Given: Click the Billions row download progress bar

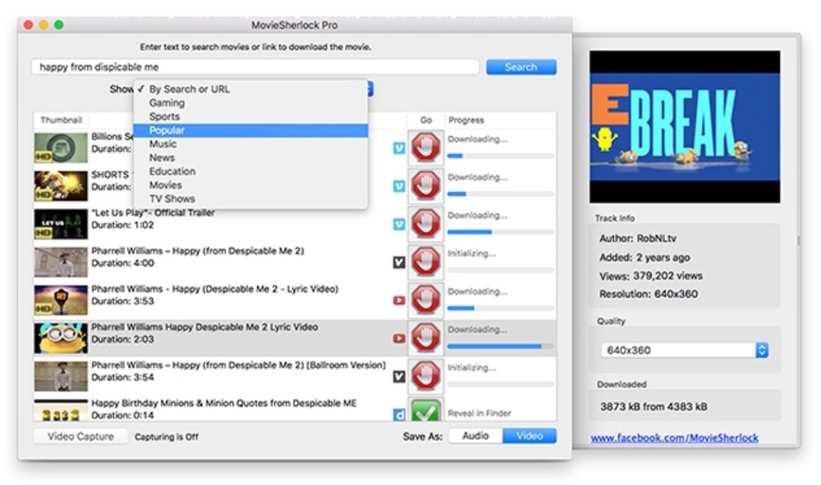Looking at the screenshot, I should (501, 156).
